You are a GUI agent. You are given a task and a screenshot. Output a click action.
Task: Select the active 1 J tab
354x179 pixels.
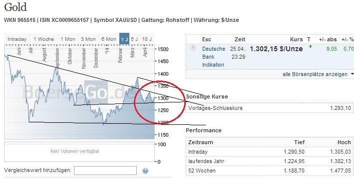coord(124,39)
